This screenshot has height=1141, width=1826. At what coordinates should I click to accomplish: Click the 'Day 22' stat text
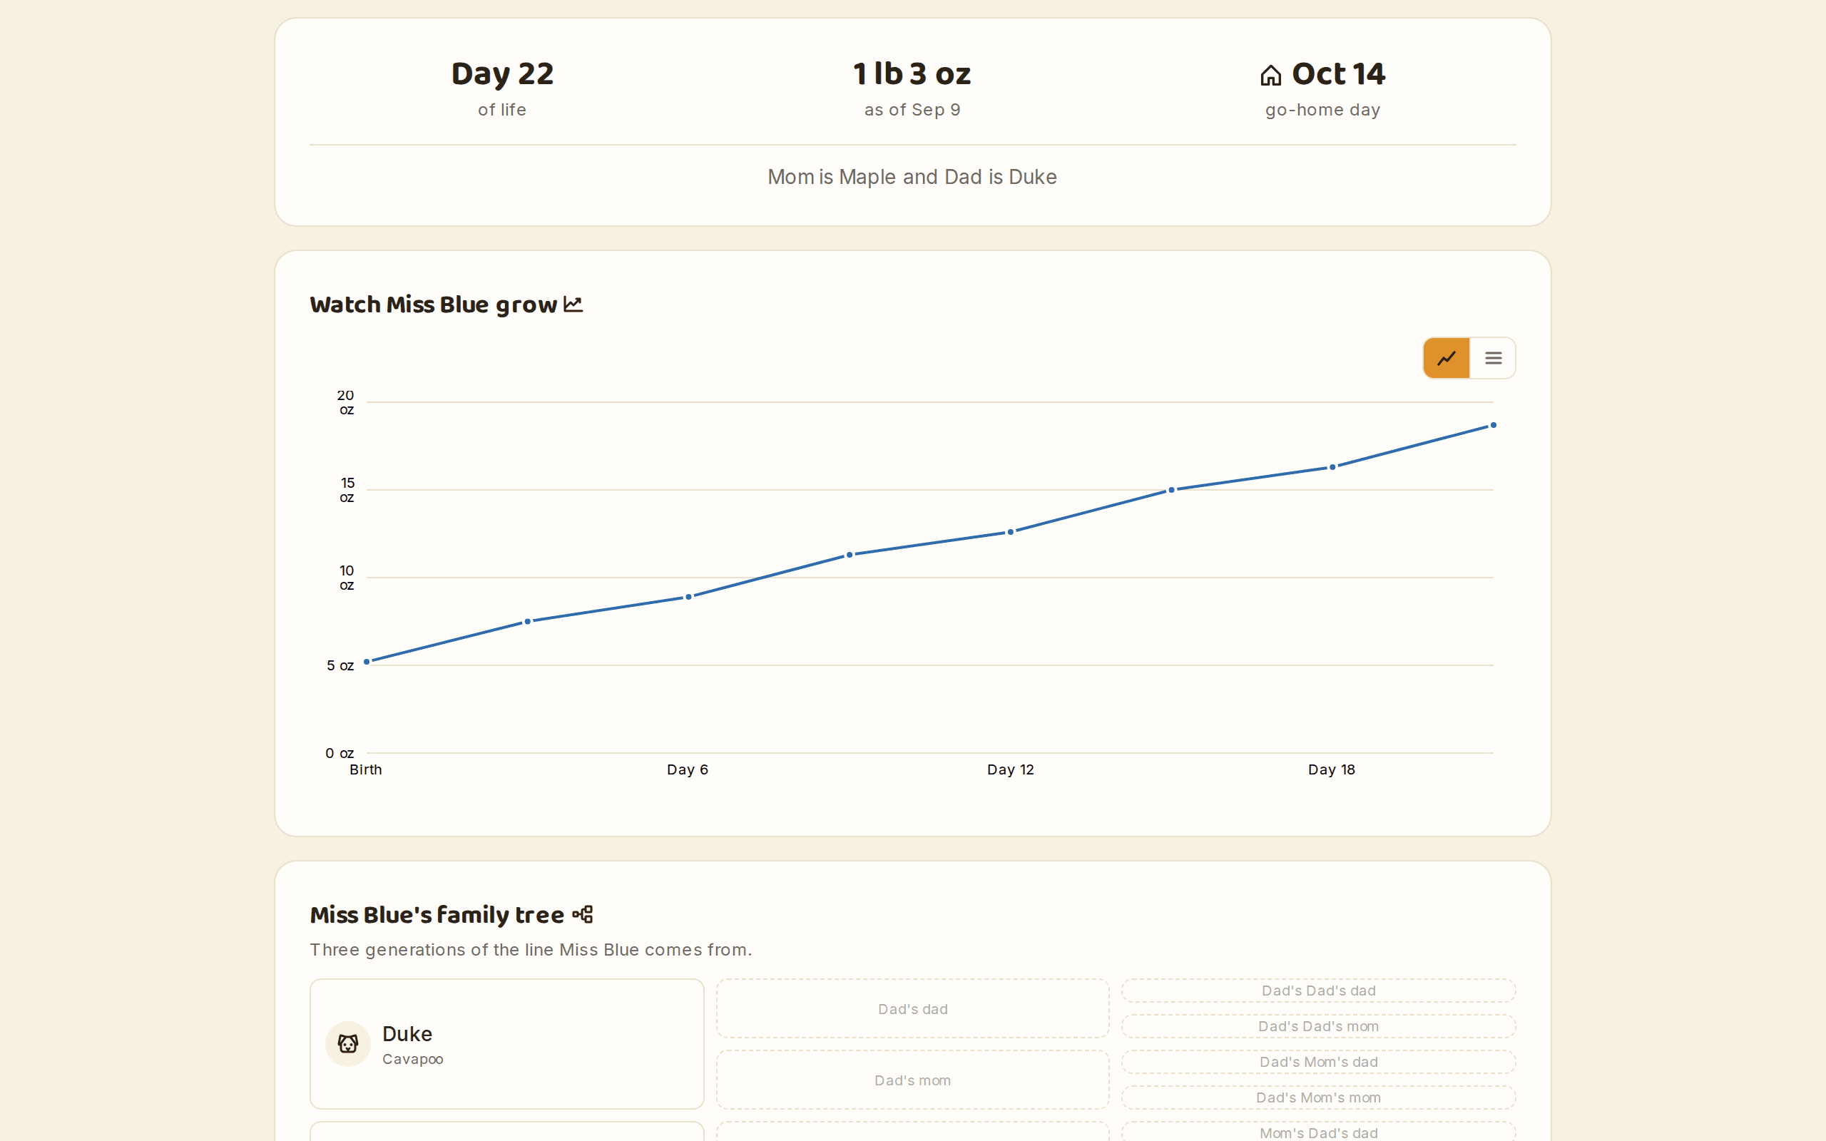coord(503,74)
